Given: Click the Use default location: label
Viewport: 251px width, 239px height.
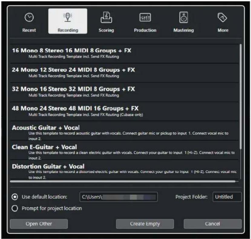Looking at the screenshot, I should point(45,197).
